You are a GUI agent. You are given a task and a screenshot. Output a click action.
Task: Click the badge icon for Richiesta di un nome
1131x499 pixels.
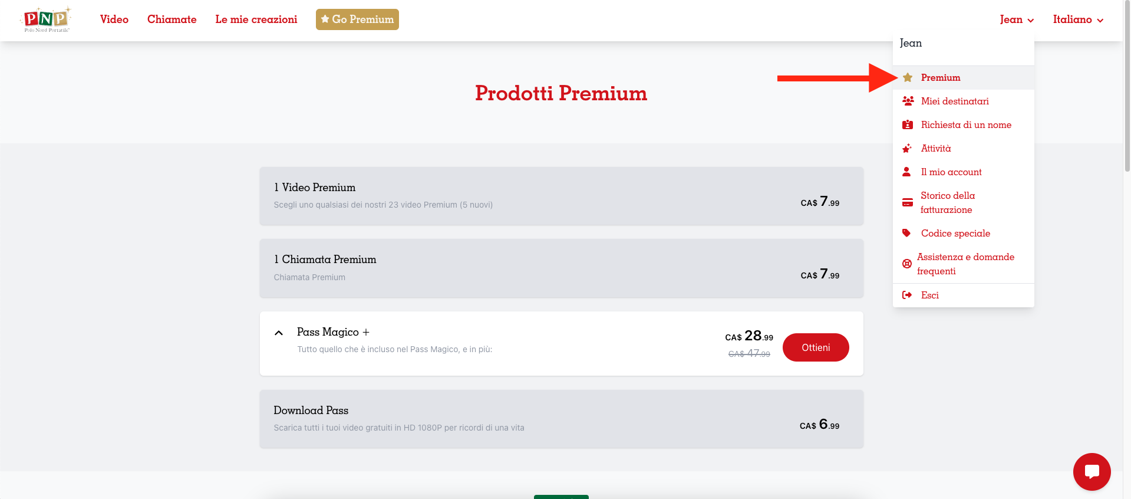pos(908,124)
